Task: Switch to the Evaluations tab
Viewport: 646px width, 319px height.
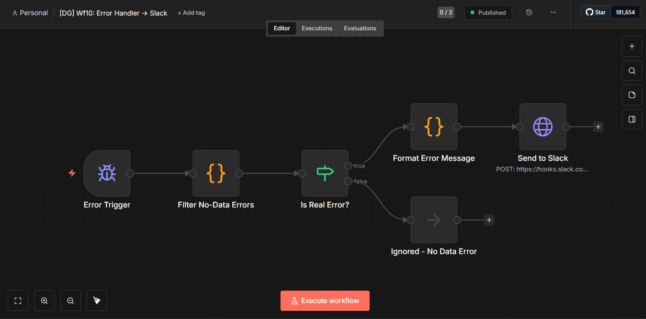Action: pos(360,28)
